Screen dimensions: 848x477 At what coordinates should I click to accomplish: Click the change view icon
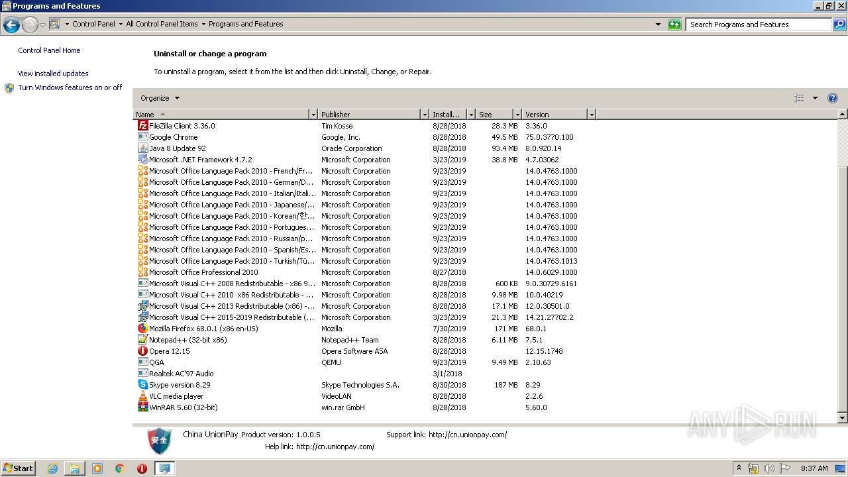tap(799, 98)
